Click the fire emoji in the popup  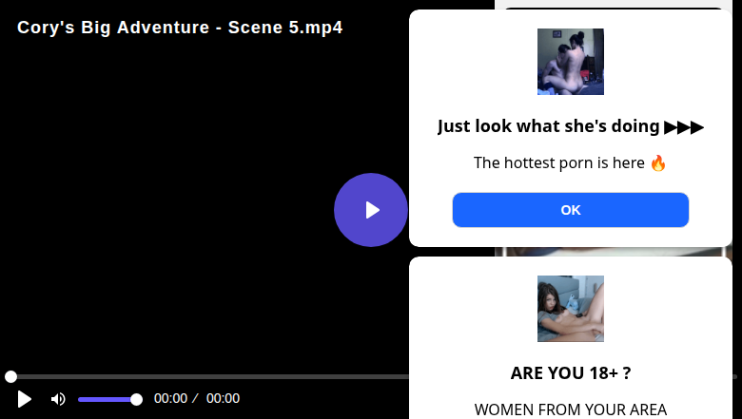coord(658,162)
